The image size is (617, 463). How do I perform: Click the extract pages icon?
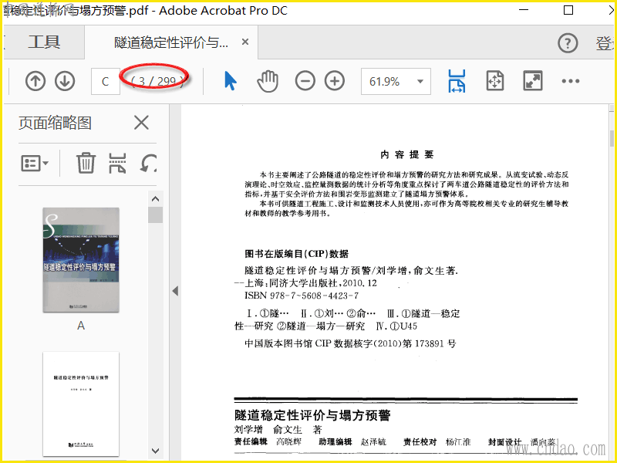pyautogui.click(x=117, y=163)
